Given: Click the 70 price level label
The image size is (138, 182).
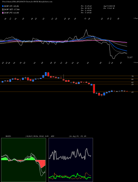Looking at the screenshot, I should click(132, 76).
